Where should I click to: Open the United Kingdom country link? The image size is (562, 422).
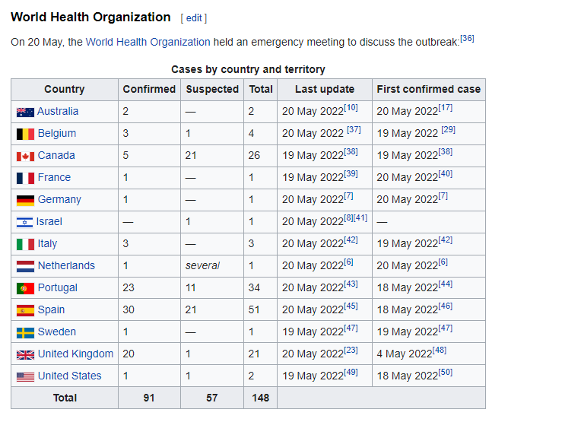point(75,354)
